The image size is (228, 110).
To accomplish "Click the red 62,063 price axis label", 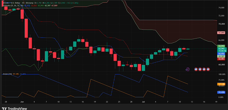I will (x=221, y=59).
